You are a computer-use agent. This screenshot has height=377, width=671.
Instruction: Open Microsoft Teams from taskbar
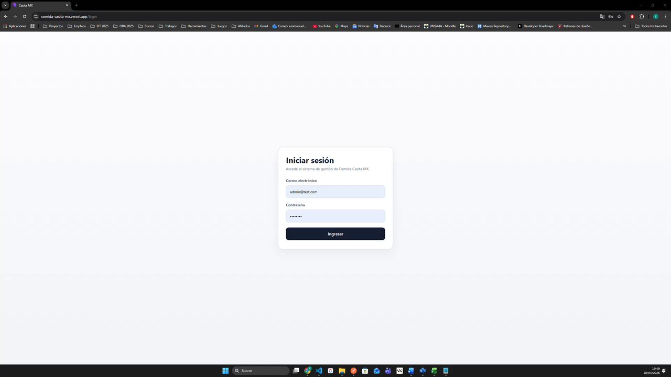point(388,371)
